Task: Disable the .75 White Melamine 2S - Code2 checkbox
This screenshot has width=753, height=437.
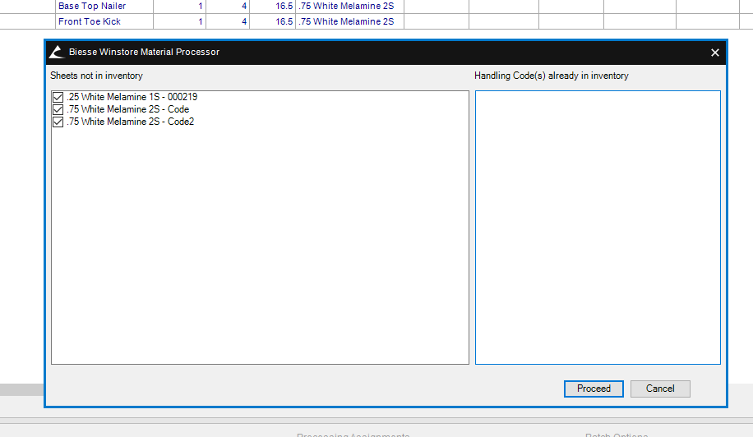Action: coord(58,122)
